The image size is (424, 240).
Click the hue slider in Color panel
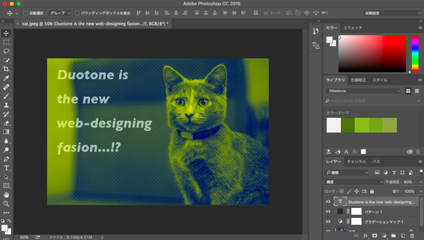click(415, 53)
